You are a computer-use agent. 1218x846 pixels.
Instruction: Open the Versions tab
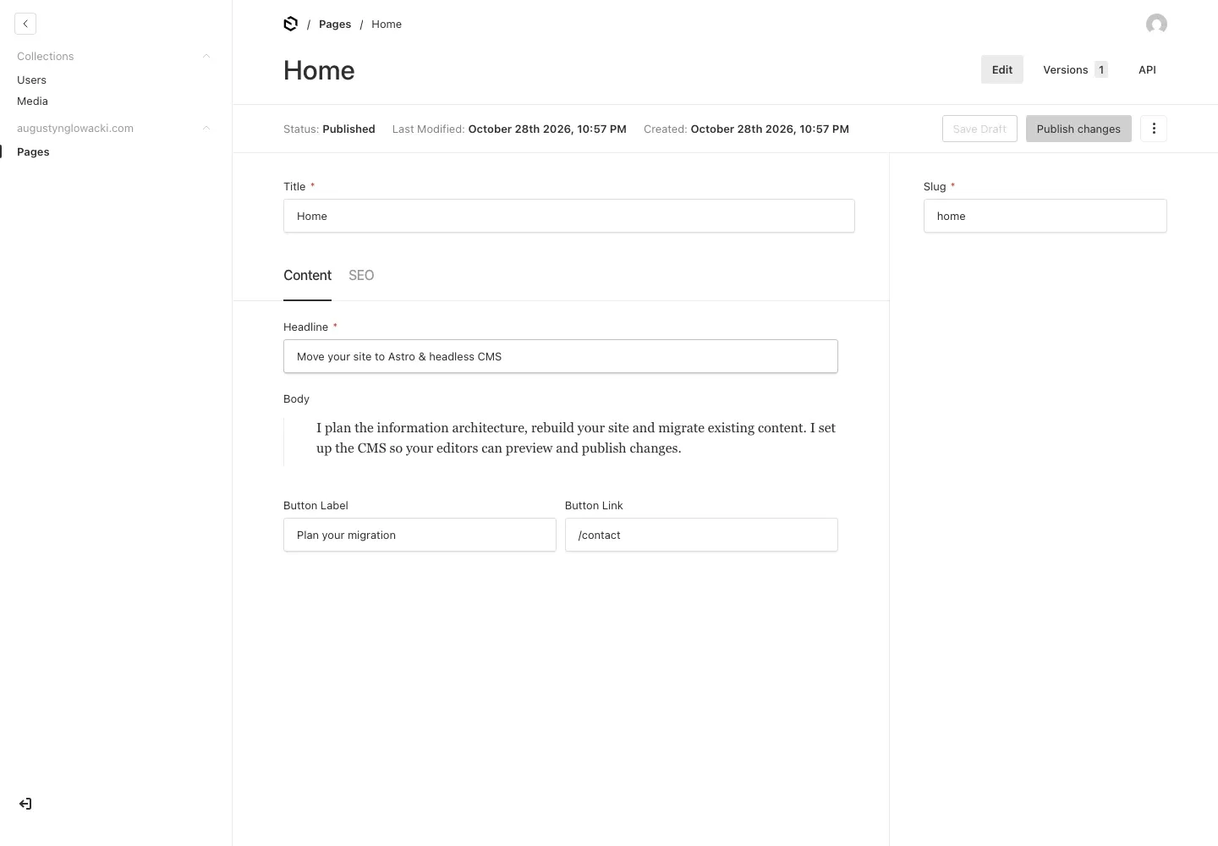(1075, 69)
